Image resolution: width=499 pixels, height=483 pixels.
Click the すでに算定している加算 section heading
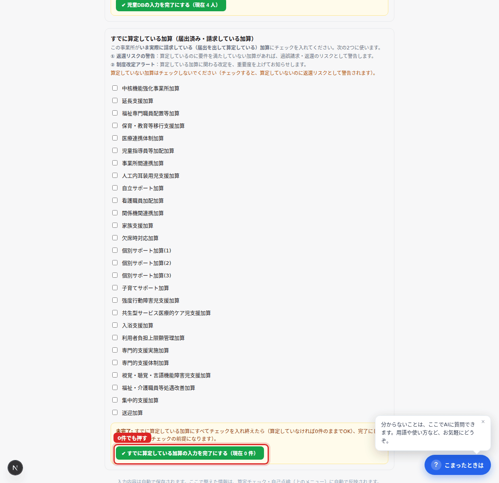coord(183,39)
